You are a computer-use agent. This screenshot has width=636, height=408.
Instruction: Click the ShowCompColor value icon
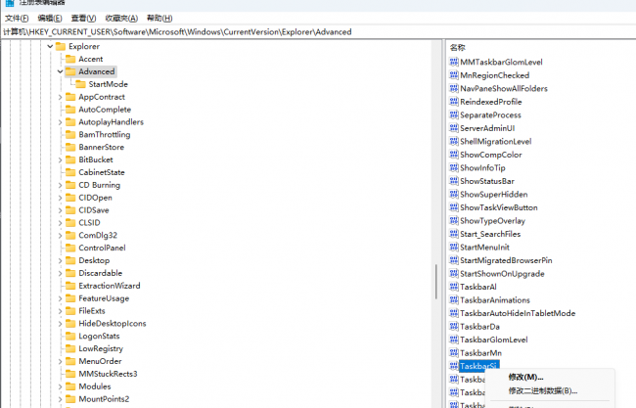point(454,155)
